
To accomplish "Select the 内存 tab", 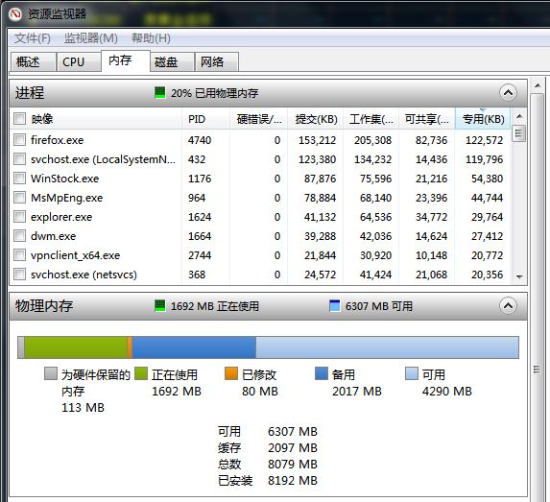I will 126,60.
